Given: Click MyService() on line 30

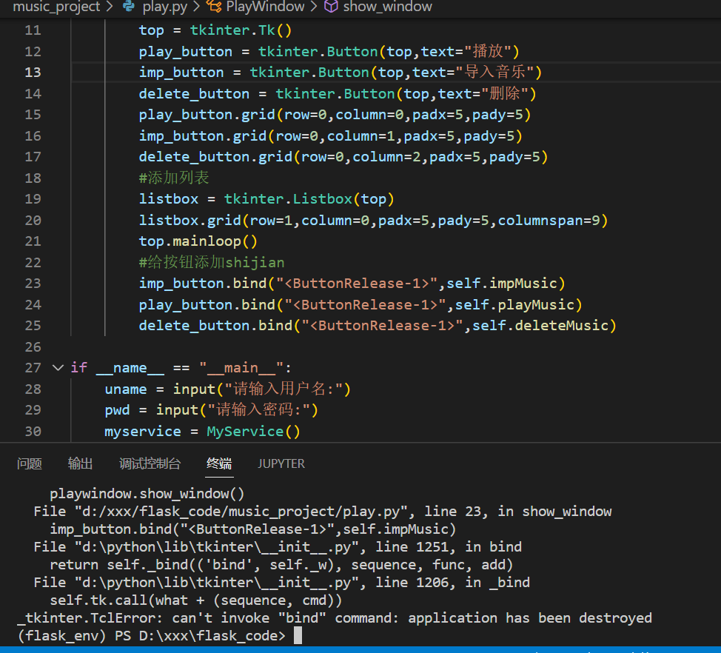Looking at the screenshot, I should pyautogui.click(x=253, y=432).
